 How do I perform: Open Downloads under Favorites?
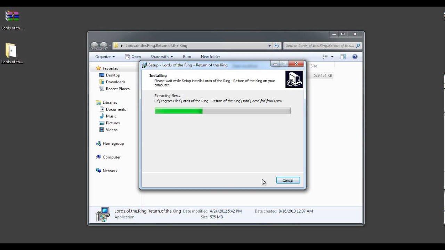pos(115,82)
